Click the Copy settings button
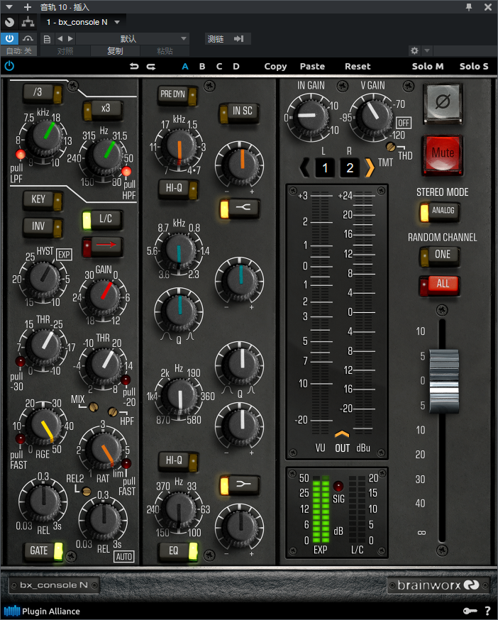 [x=275, y=67]
